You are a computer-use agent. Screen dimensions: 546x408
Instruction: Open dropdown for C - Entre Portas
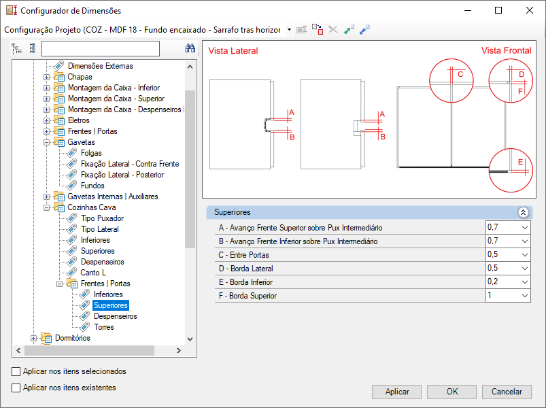coord(524,255)
